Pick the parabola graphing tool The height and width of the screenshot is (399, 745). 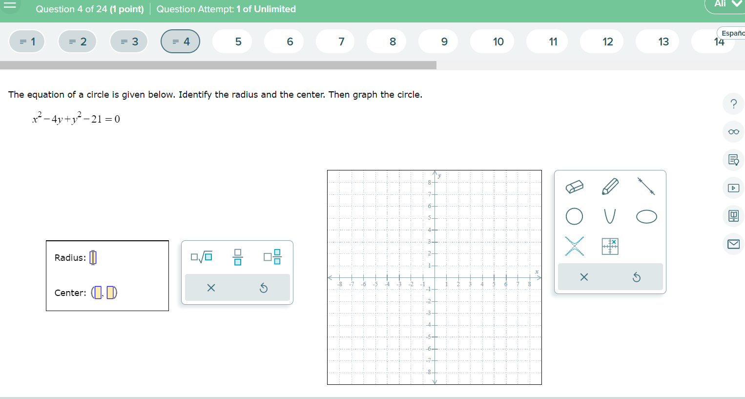[x=609, y=217]
